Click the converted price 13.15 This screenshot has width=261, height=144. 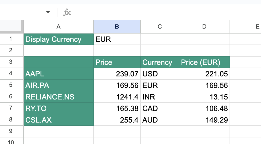point(204,97)
